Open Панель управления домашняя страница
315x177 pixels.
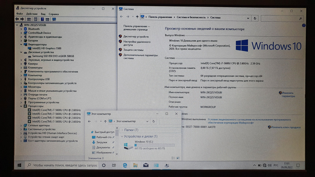[x=137, y=28]
